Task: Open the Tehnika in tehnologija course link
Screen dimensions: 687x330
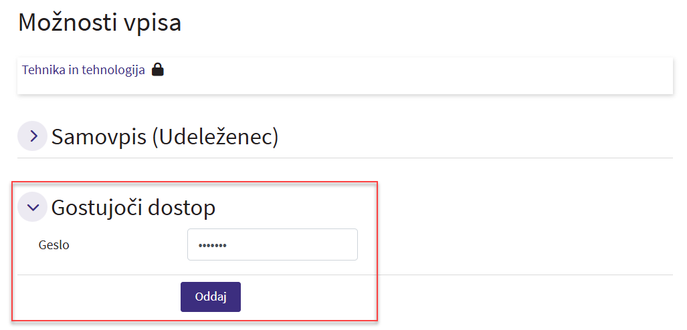Action: 83,69
